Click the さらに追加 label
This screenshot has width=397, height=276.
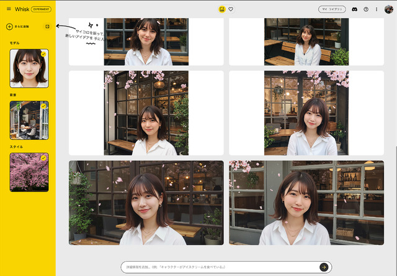(x=22, y=27)
